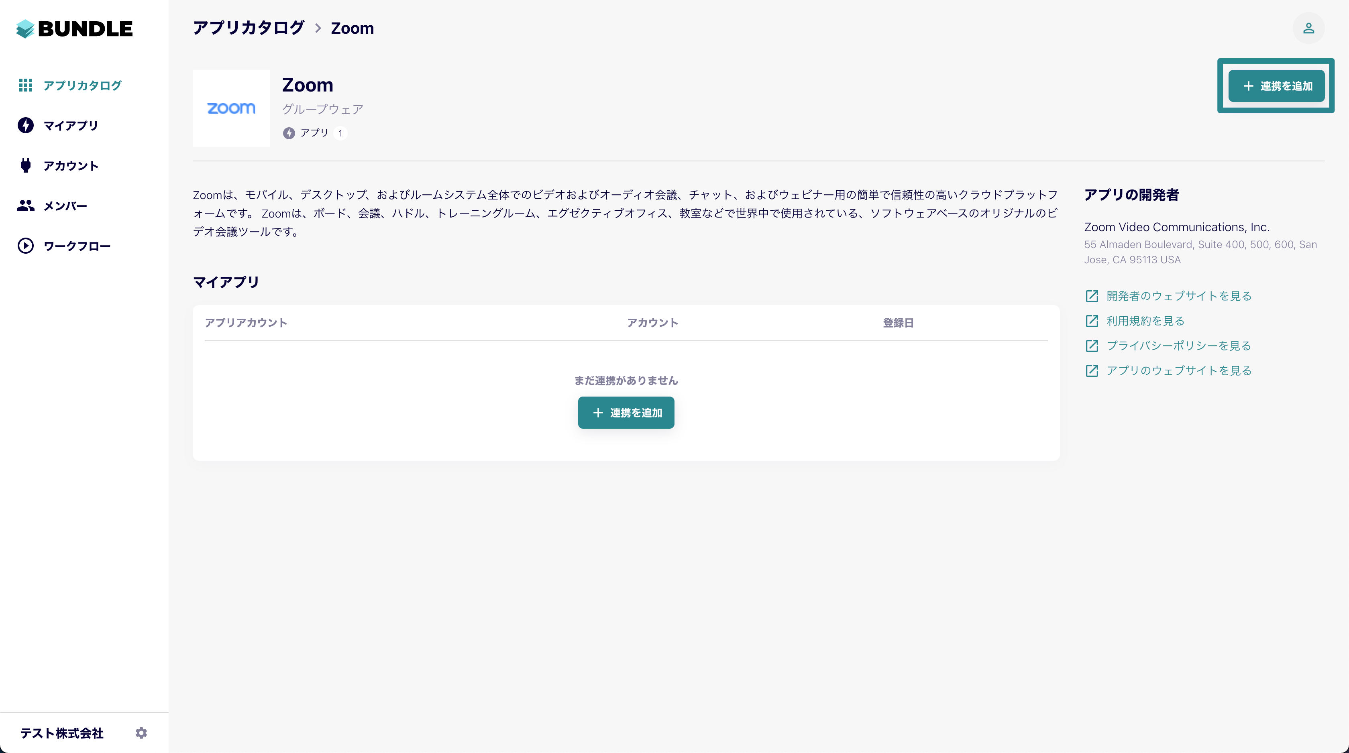Click the Zoom app title heading
Screen dimensions: 1349x753
308,85
